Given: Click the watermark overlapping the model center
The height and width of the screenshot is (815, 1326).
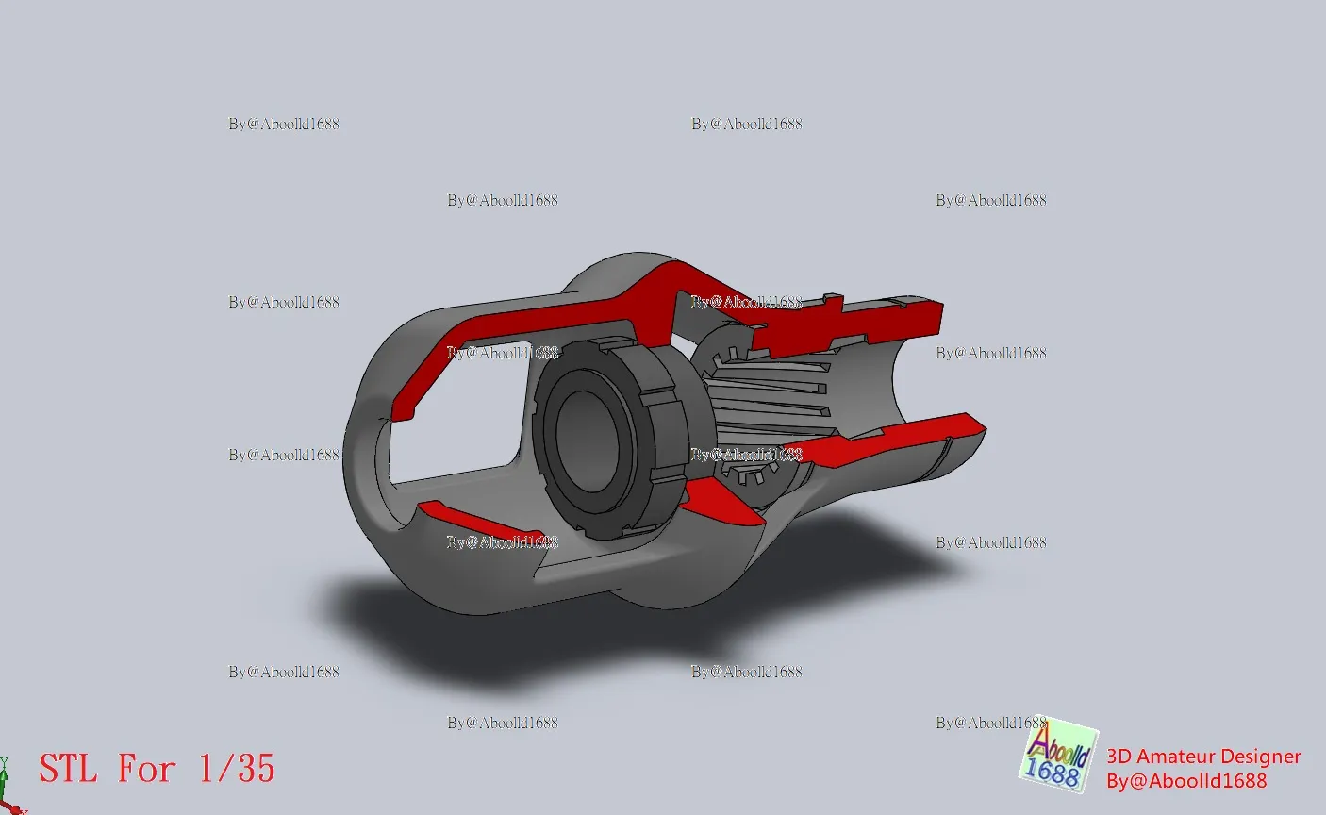Looking at the screenshot, I should pos(745,452).
